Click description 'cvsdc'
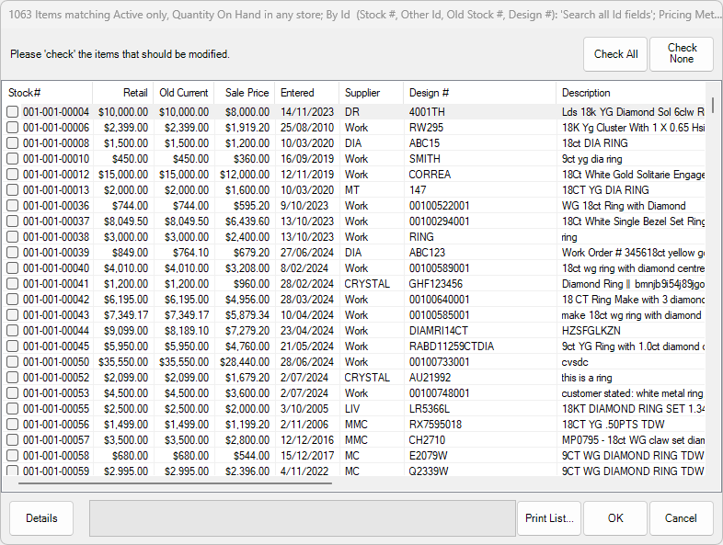Screen dimensions: 723x545 (575, 362)
